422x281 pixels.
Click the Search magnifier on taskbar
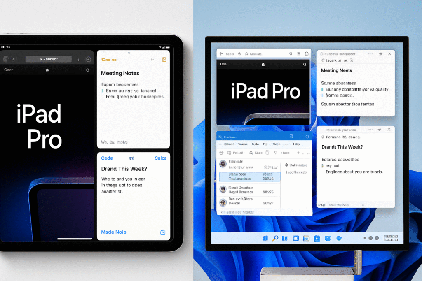[275, 238]
